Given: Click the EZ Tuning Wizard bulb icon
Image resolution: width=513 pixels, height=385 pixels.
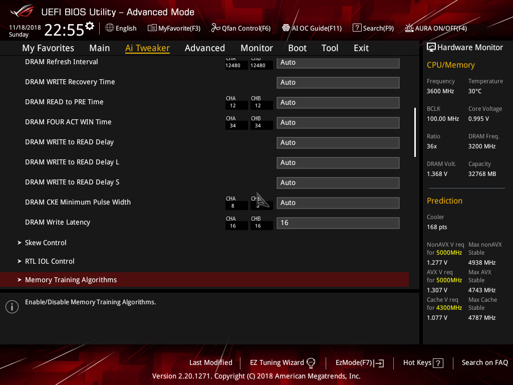Looking at the screenshot, I should pos(311,363).
